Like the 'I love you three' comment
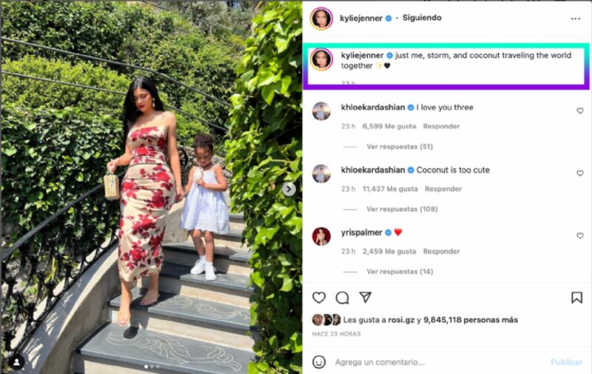This screenshot has width=592, height=374. tap(580, 110)
